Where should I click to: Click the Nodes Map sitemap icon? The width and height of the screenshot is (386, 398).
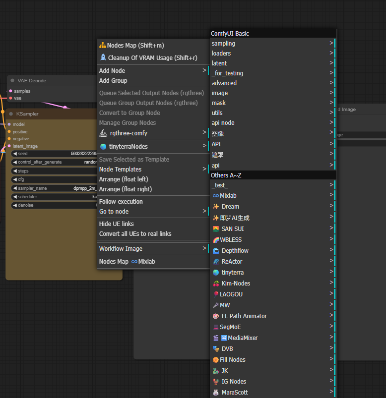tap(103, 46)
